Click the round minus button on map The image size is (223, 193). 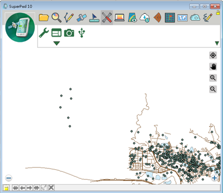[x=9, y=178]
